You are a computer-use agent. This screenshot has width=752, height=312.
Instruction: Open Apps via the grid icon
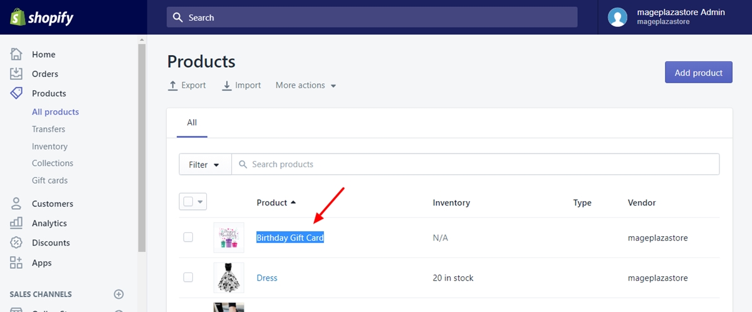[16, 263]
